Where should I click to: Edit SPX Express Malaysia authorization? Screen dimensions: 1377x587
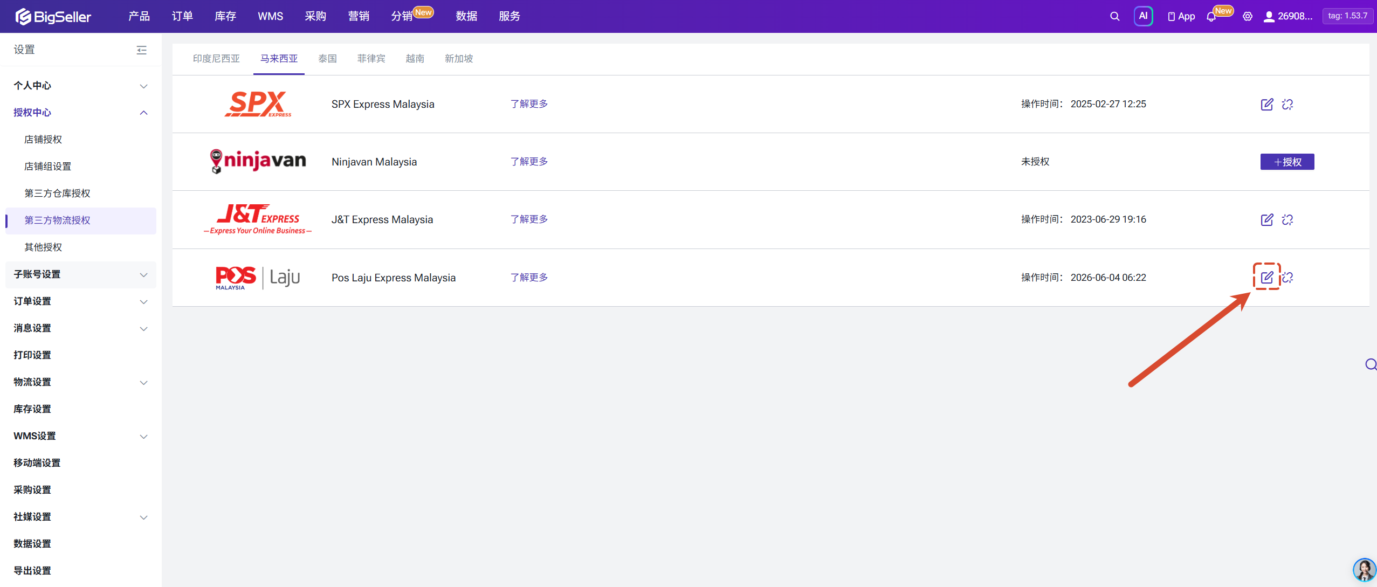pos(1267,104)
